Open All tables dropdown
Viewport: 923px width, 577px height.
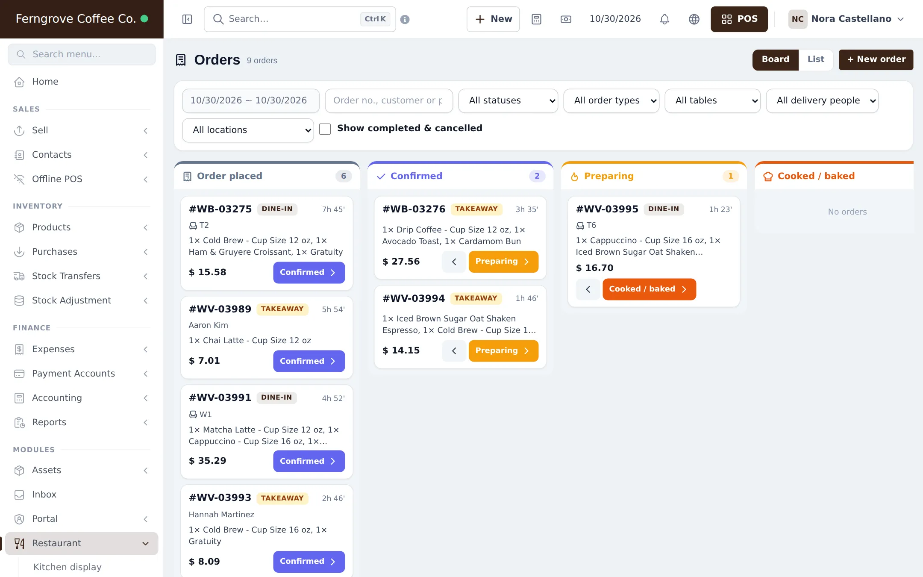(x=713, y=101)
